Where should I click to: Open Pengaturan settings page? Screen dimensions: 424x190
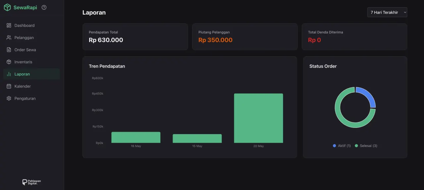31,98
